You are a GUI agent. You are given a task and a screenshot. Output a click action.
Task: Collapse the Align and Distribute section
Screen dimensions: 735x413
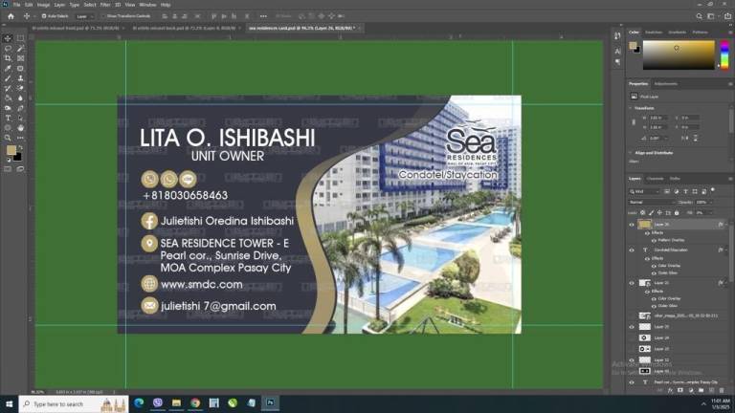tap(631, 153)
